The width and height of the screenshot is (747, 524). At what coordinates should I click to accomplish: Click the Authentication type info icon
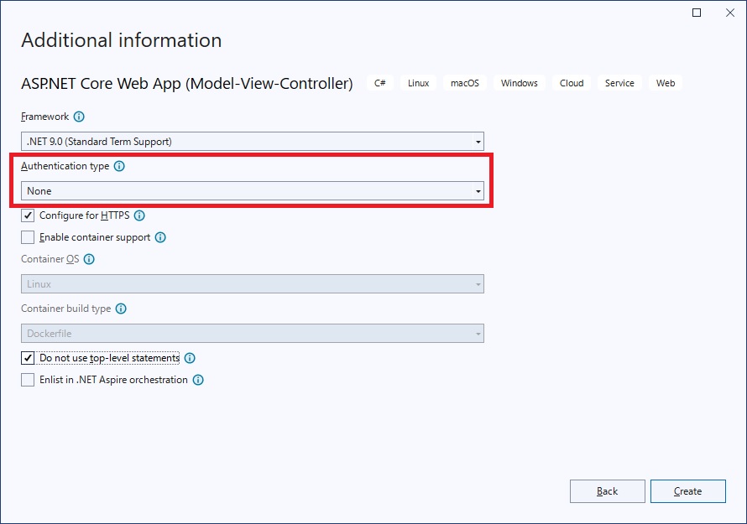click(119, 166)
